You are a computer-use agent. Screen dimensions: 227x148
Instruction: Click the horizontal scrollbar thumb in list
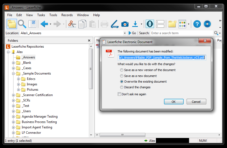pyautogui.click(x=123, y=135)
